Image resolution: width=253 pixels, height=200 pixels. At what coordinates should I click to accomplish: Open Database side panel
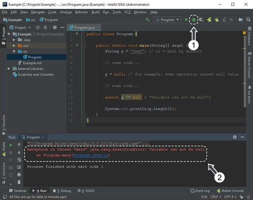pos(249,36)
